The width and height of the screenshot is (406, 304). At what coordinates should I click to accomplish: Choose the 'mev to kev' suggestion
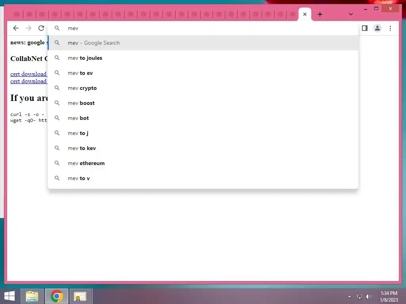tap(203, 148)
